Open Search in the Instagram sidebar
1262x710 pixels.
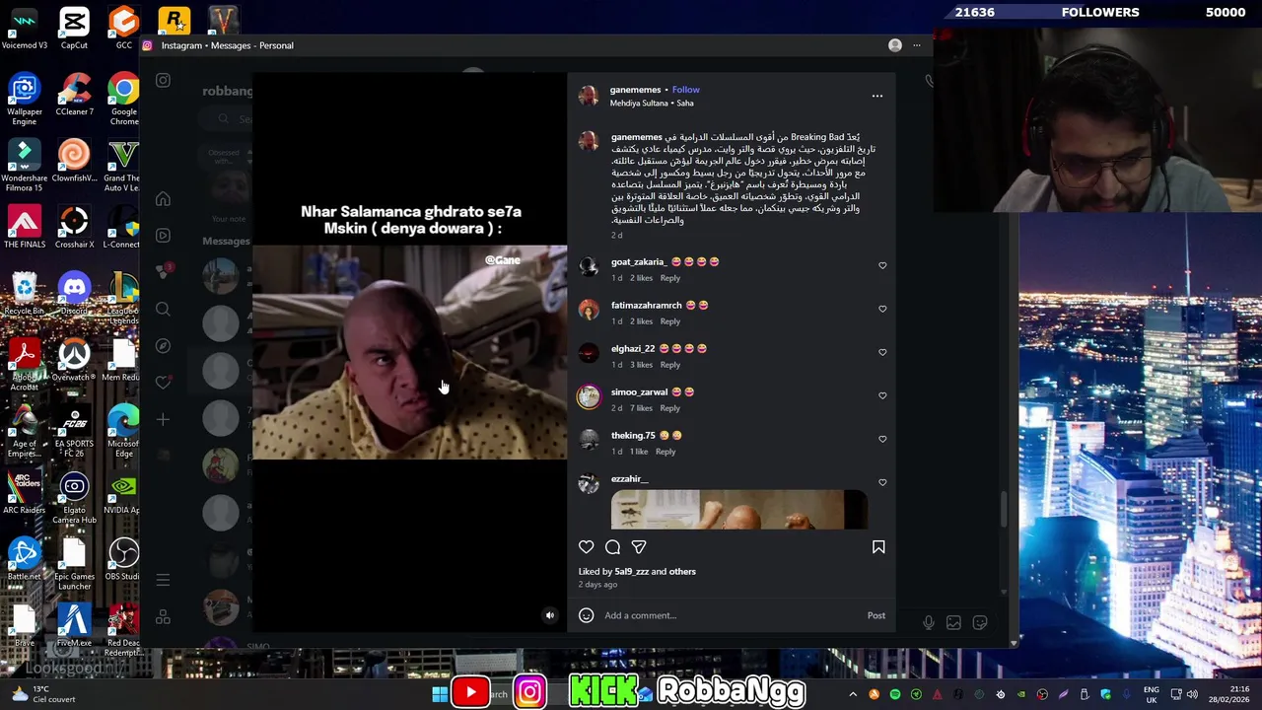click(x=163, y=310)
